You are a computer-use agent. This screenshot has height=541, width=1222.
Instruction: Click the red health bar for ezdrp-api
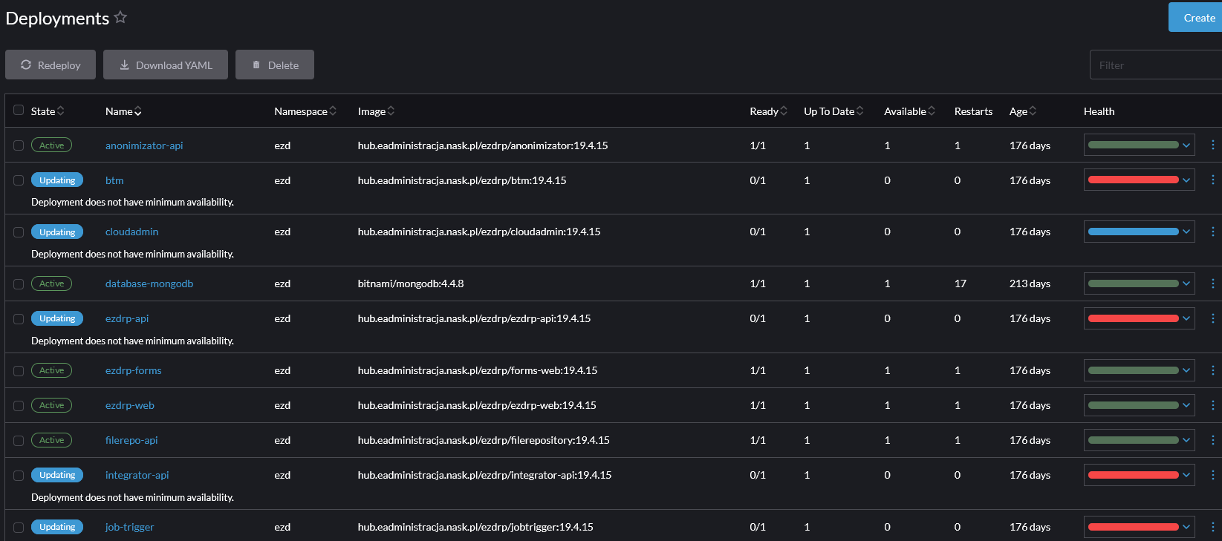1133,318
